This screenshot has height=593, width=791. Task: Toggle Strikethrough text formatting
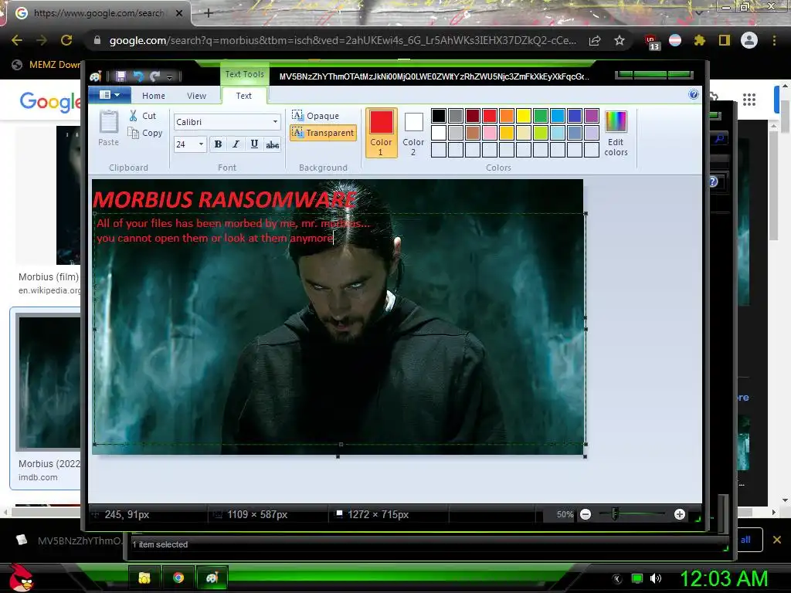pos(273,144)
